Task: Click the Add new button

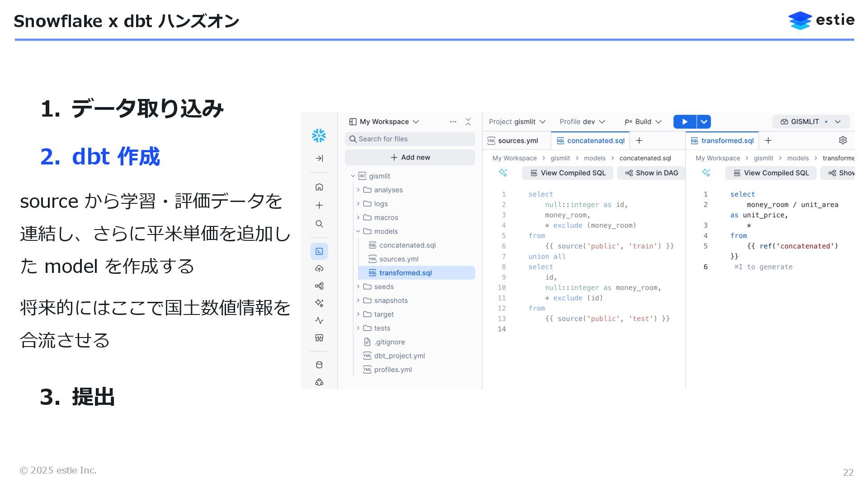Action: 410,158
